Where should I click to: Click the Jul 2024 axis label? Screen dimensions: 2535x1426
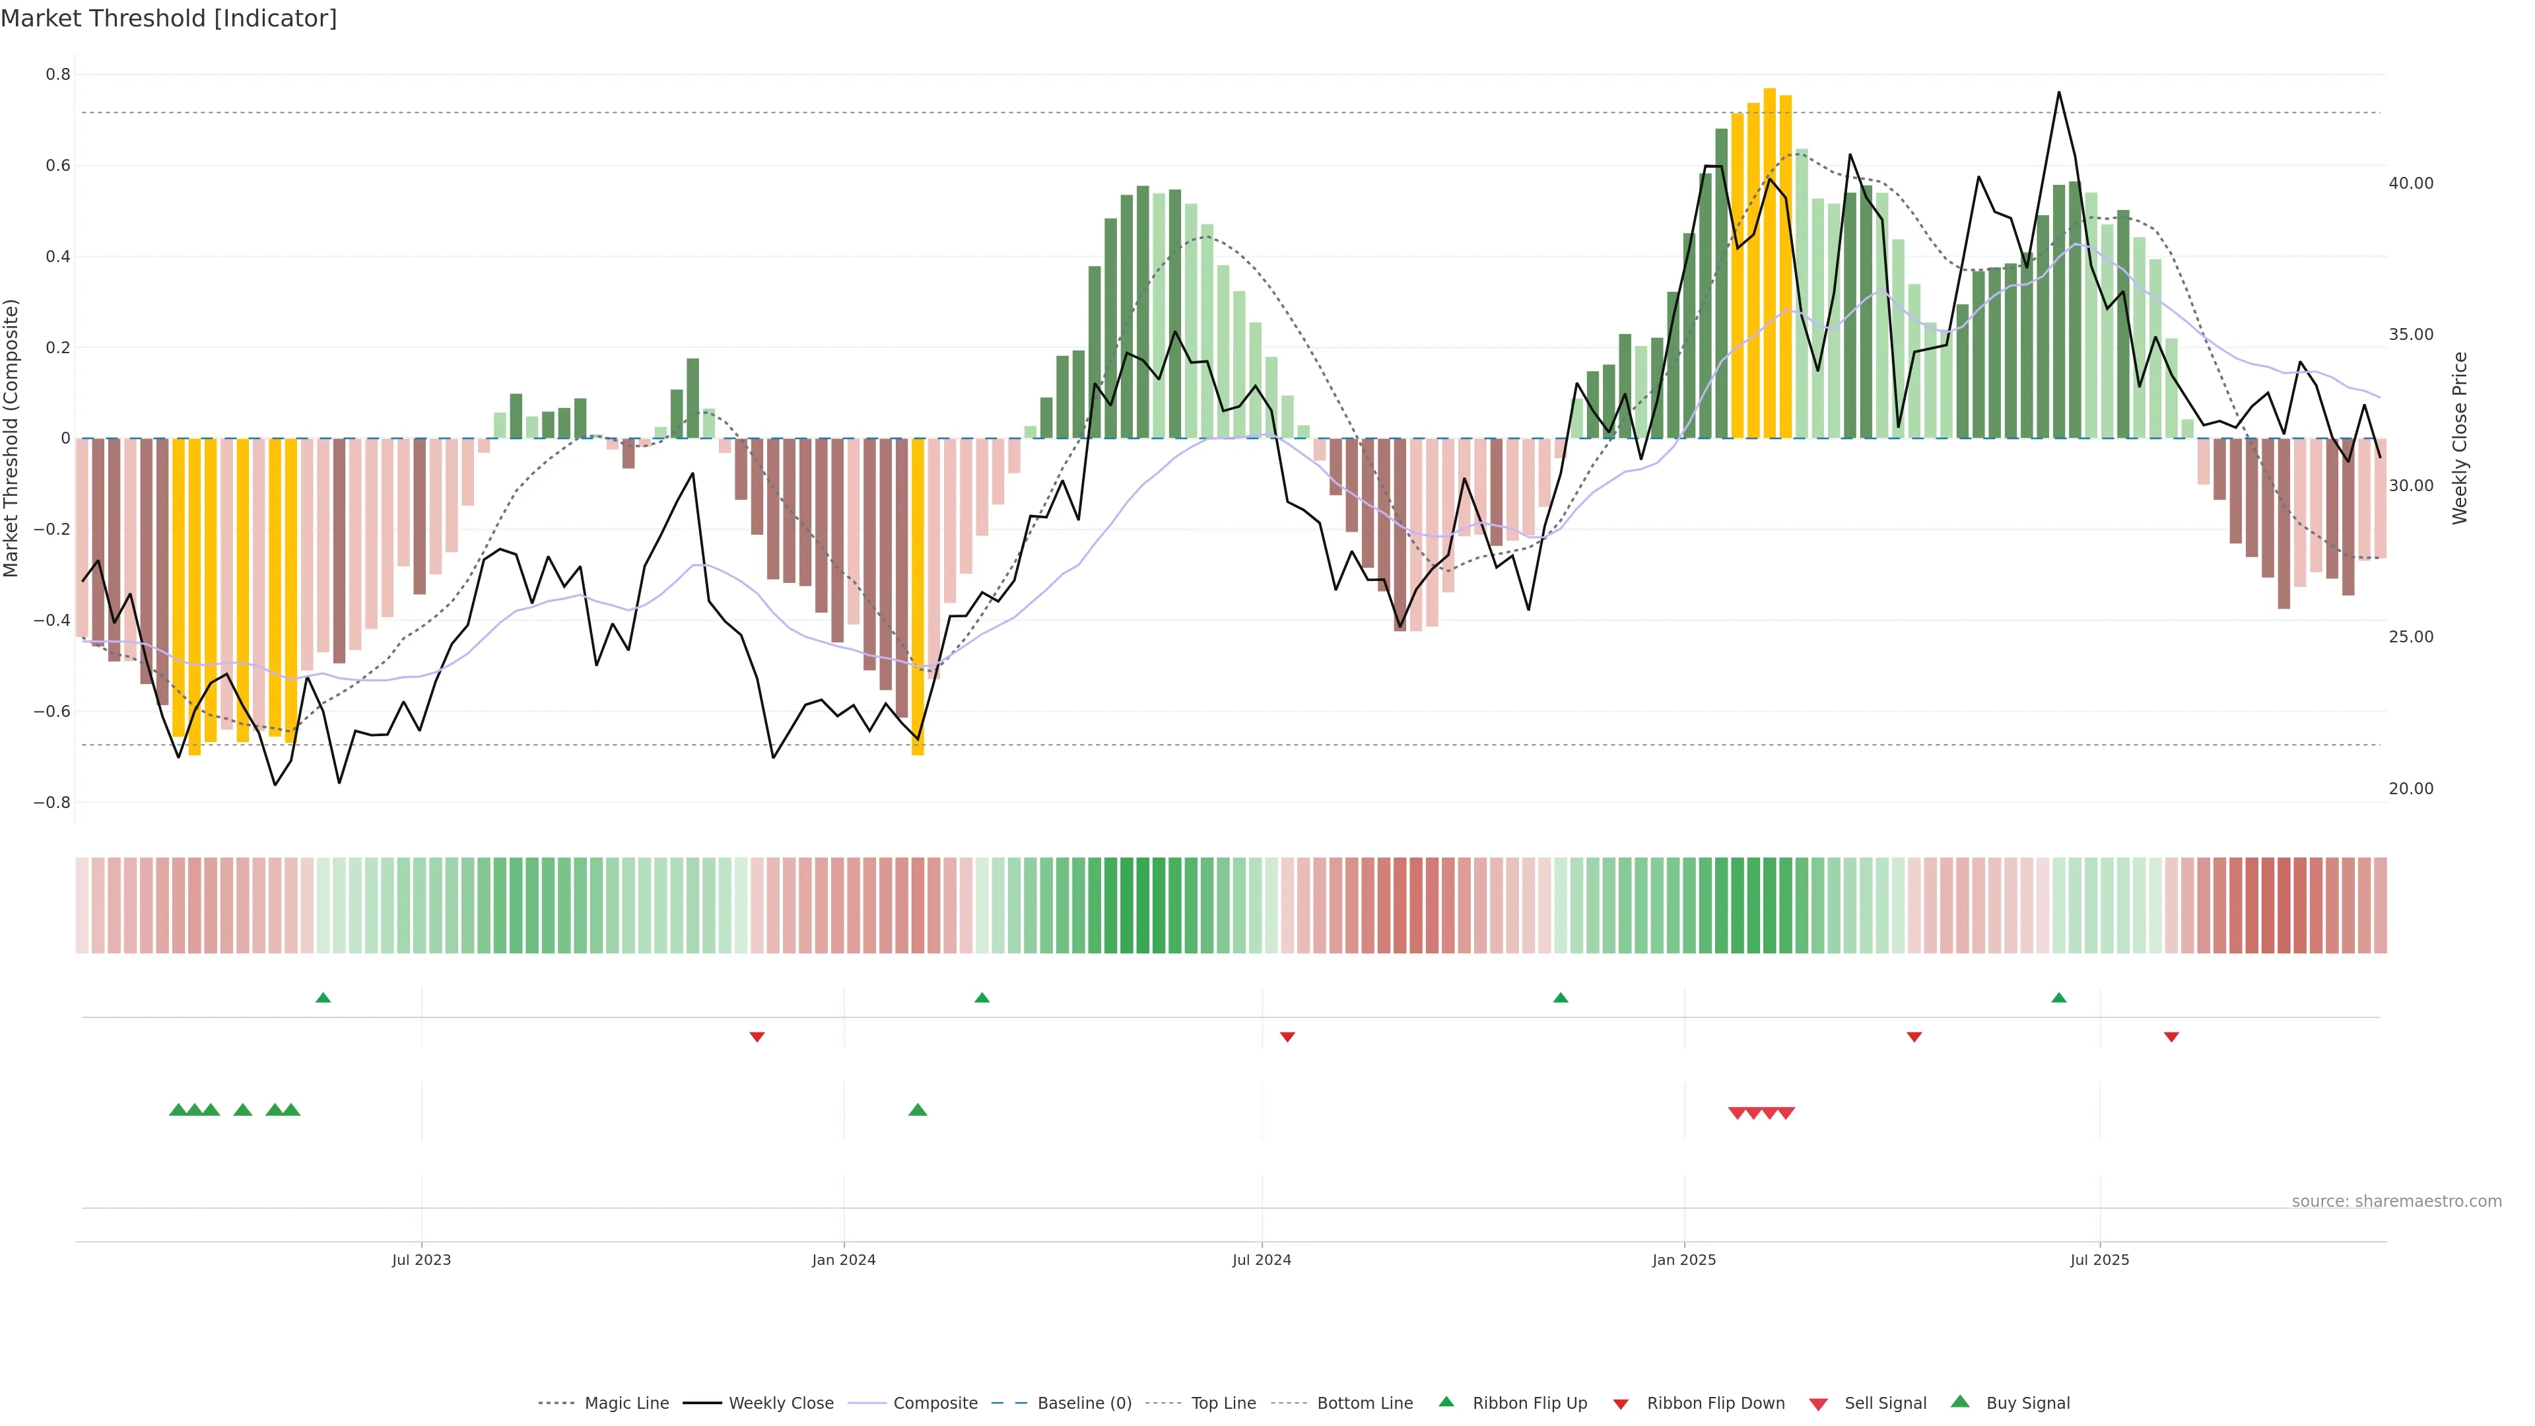(x=1262, y=1260)
